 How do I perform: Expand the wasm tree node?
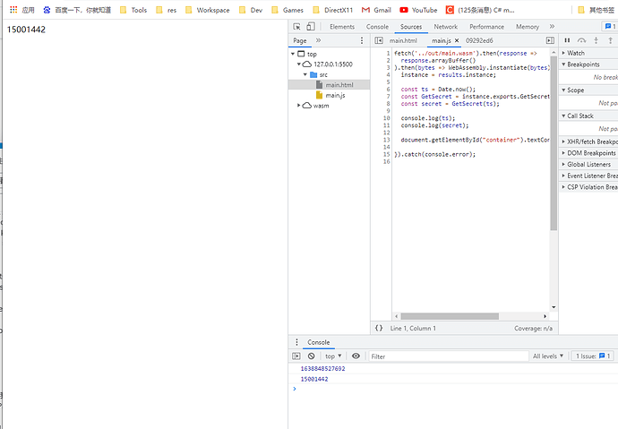pos(299,105)
